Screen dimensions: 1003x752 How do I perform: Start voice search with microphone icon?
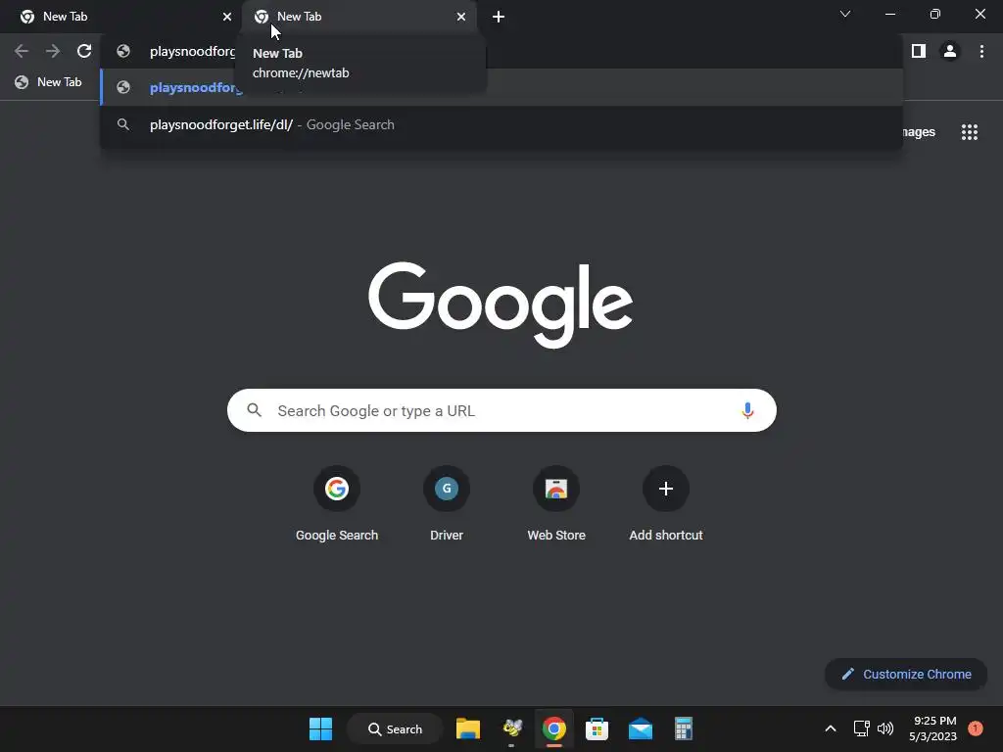click(747, 410)
